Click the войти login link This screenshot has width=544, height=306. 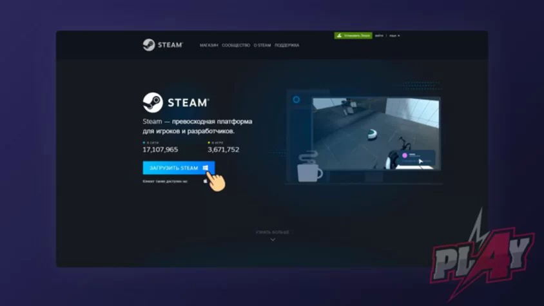(x=379, y=35)
